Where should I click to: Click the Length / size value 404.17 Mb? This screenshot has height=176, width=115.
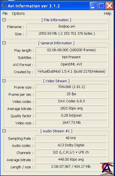tap(71, 167)
